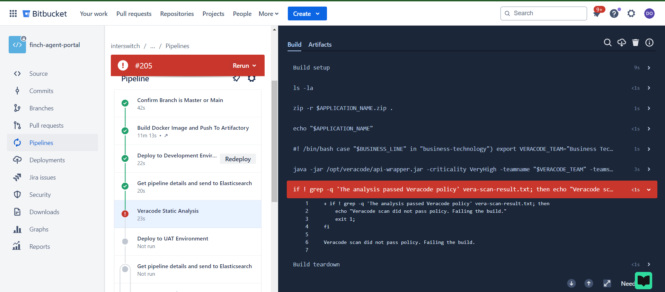Collapse the failed grep command section
Screen dimensions: 665x292
point(649,190)
